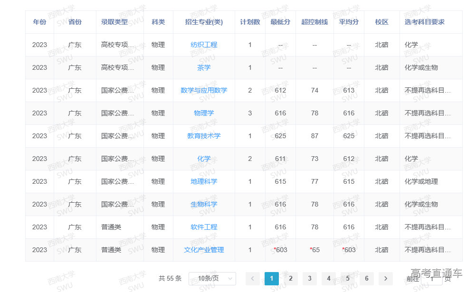Select page 5 in pagination
The width and height of the screenshot is (476, 292).
348,279
